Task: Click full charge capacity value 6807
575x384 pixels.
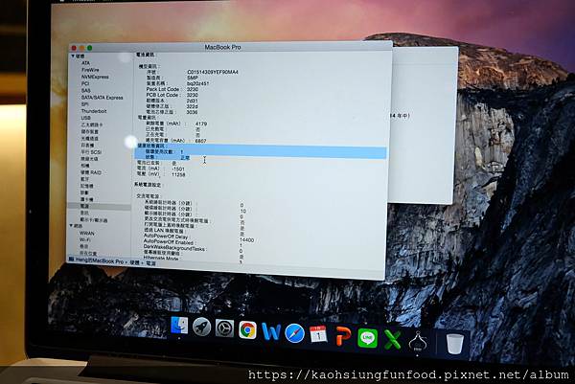Action: tap(201, 141)
